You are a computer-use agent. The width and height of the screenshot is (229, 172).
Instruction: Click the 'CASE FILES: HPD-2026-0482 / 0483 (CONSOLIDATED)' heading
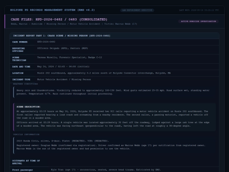[x=59, y=19]
